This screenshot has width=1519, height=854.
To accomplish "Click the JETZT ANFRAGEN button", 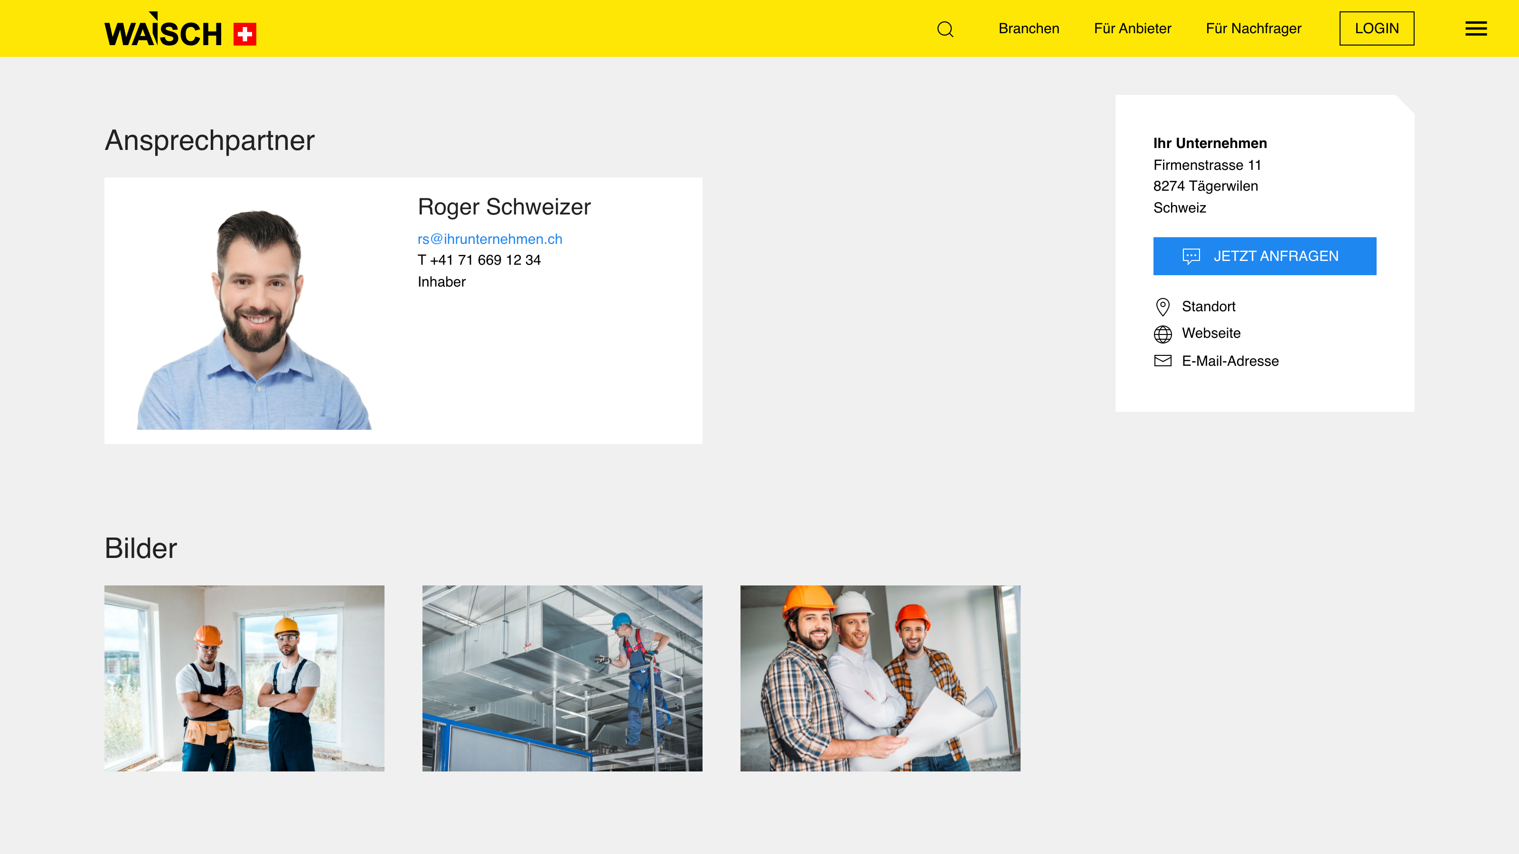I will (1264, 256).
